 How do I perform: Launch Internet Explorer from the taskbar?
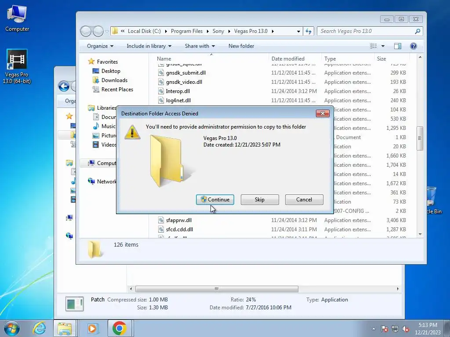39,328
